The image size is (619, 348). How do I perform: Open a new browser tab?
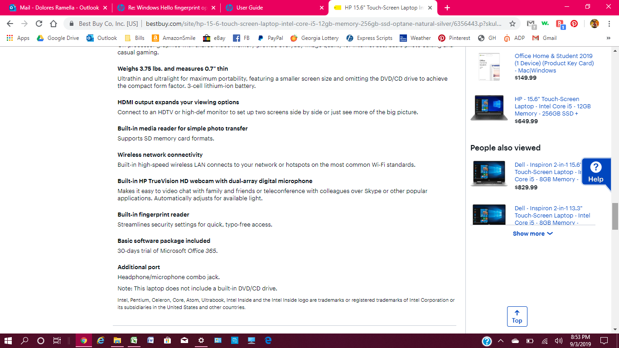[x=447, y=8]
